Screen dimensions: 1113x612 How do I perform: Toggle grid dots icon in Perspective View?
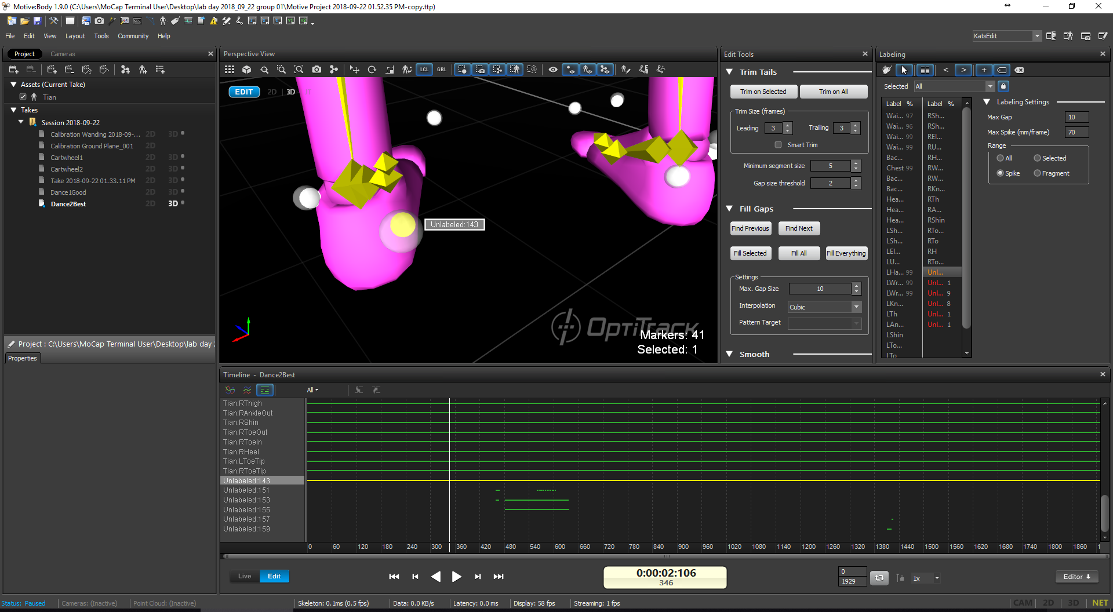[x=230, y=70]
